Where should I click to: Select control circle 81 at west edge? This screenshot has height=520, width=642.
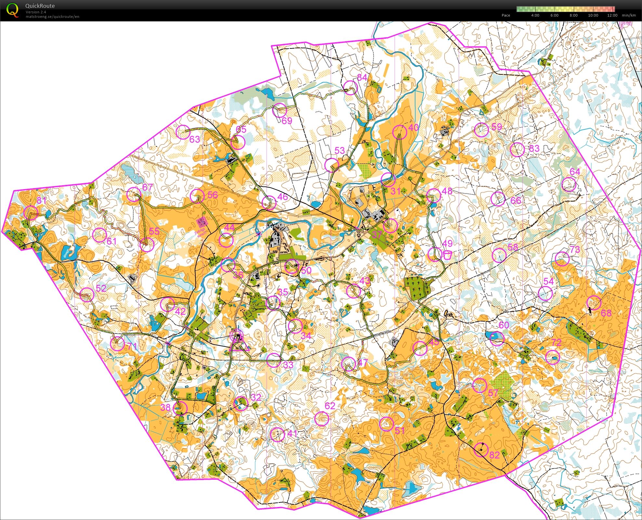point(31,213)
